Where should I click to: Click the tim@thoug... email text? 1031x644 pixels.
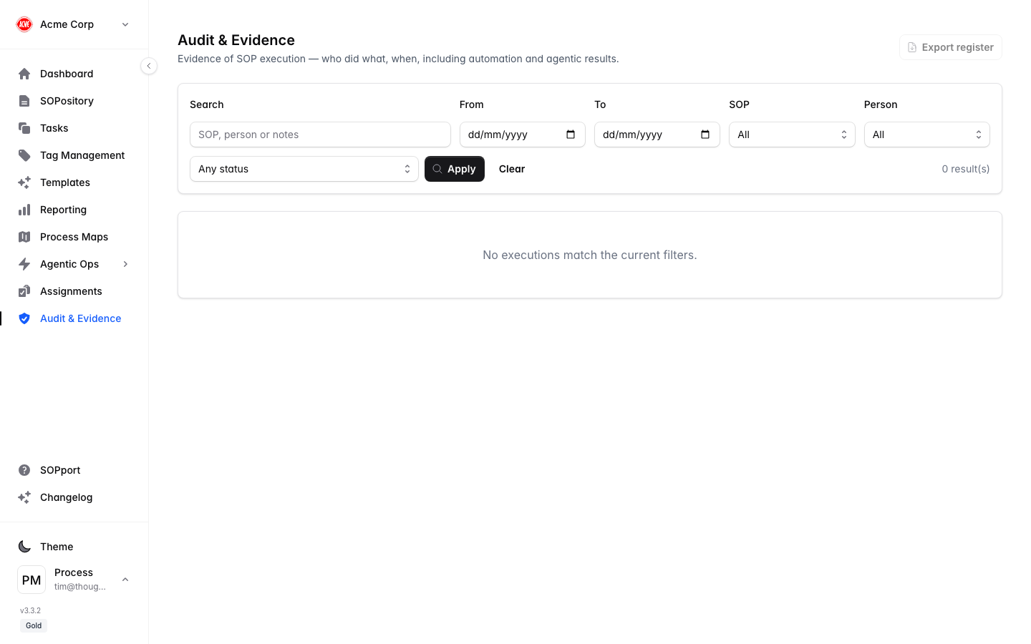[x=80, y=587]
